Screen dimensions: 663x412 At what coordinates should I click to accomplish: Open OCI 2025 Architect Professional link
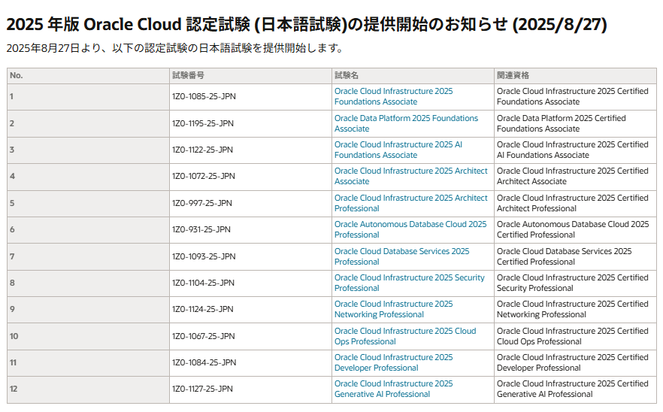410,203
